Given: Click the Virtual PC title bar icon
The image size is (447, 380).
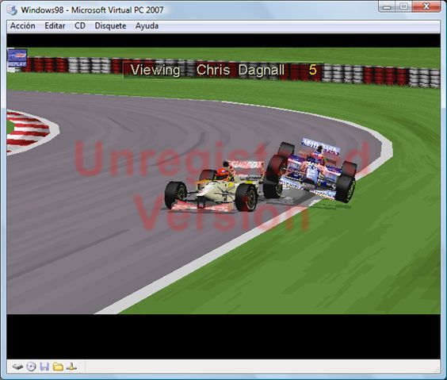Looking at the screenshot, I should tap(12, 10).
